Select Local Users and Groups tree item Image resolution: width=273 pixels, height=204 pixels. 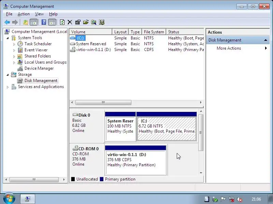click(45, 62)
